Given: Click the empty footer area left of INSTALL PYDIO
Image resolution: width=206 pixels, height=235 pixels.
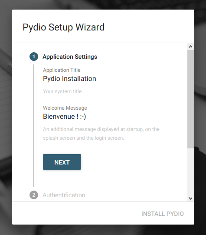Looking at the screenshot, I should tap(75, 213).
